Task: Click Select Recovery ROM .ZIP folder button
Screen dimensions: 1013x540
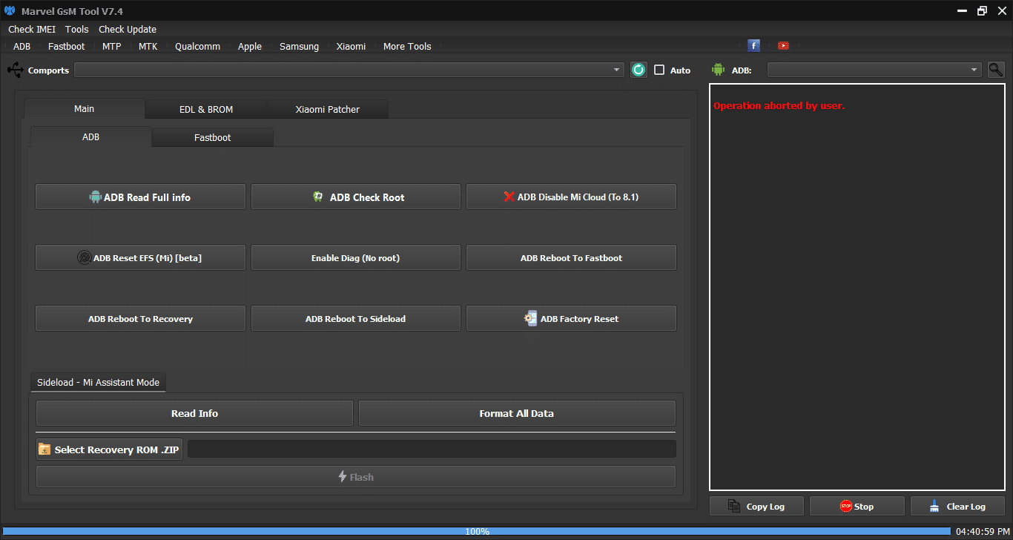Action: coord(110,450)
